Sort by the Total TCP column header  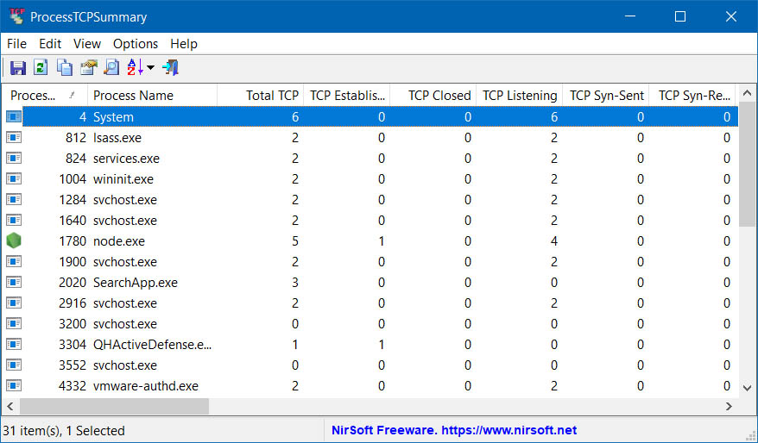click(261, 96)
